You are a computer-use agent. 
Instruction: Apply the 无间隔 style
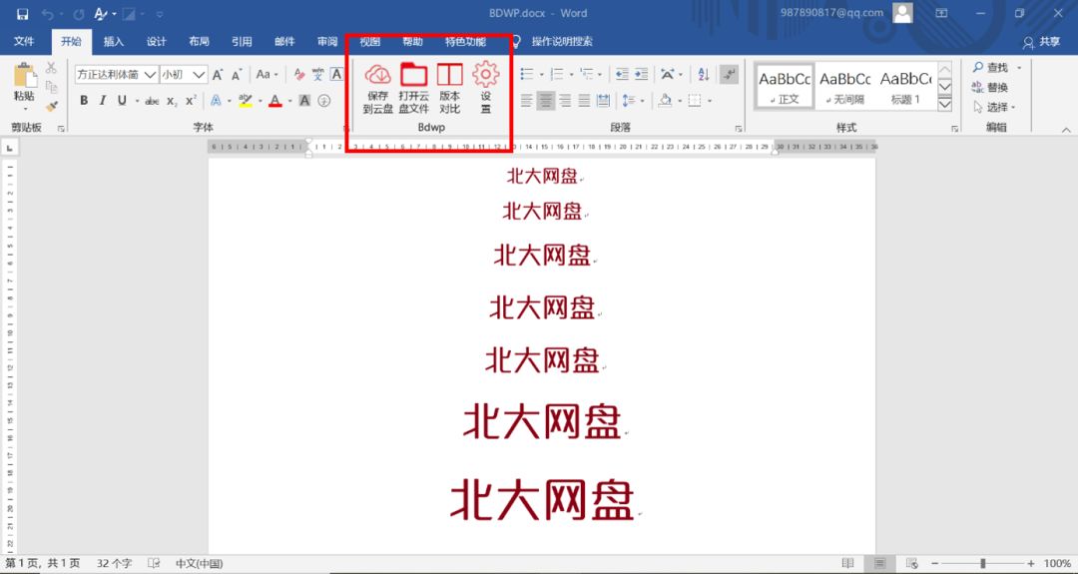(845, 86)
